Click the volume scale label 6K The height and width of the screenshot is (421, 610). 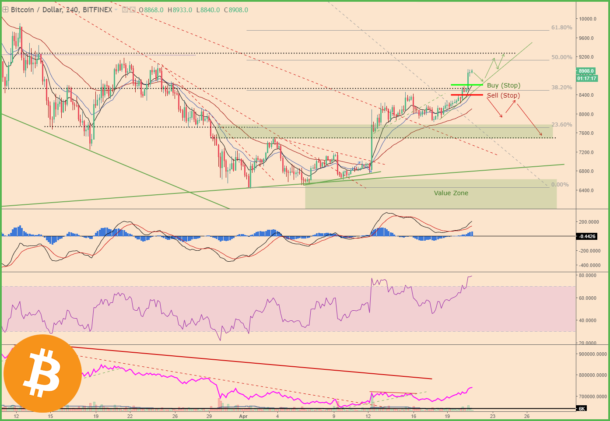[582, 409]
